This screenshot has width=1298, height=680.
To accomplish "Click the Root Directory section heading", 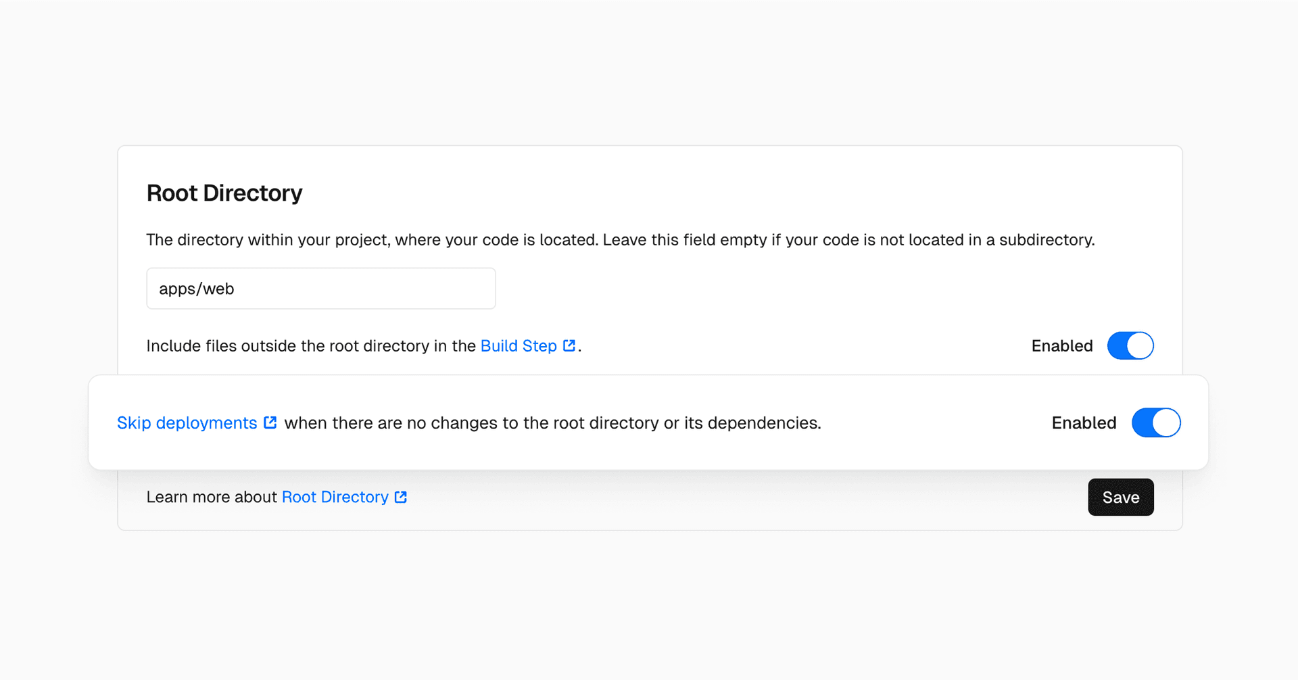I will pyautogui.click(x=224, y=193).
